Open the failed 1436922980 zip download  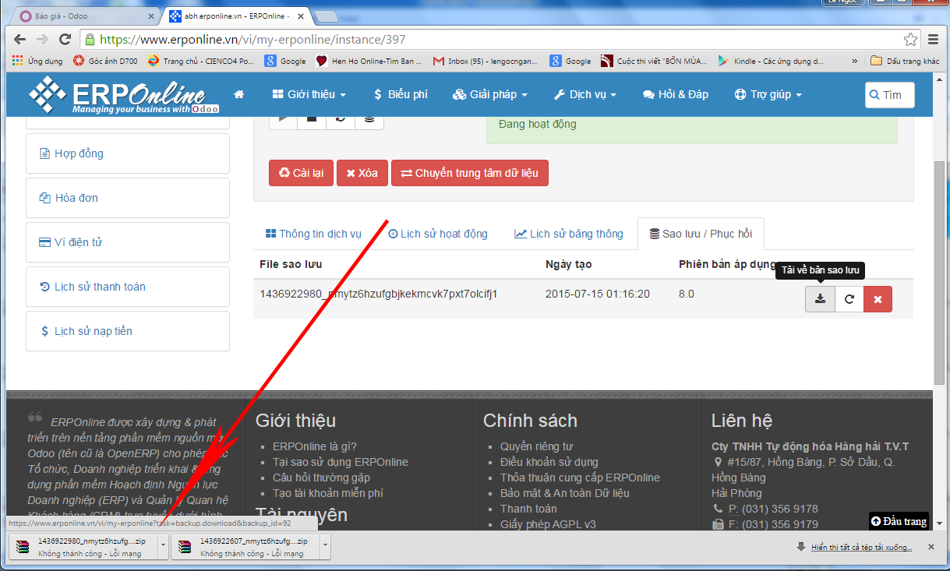tap(83, 547)
